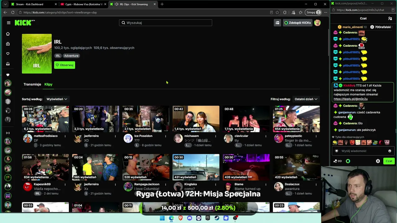The height and width of the screenshot is (223, 397).
Task: Focus the Wyszukaj search field
Action: click(166, 23)
